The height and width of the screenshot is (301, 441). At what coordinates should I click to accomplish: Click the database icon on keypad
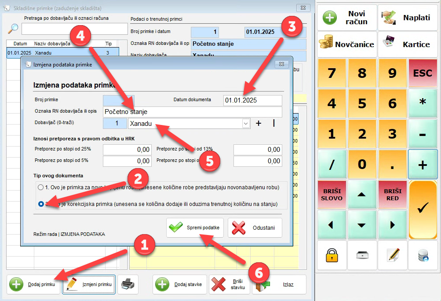coord(423,256)
